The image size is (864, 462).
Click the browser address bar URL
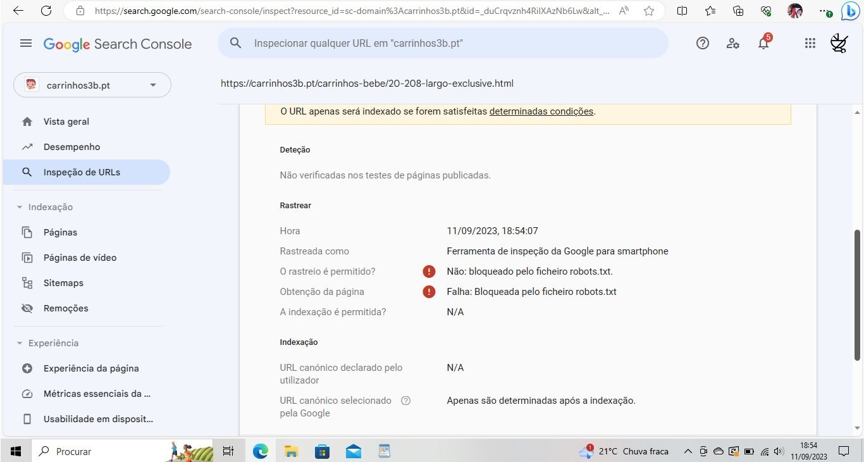352,11
